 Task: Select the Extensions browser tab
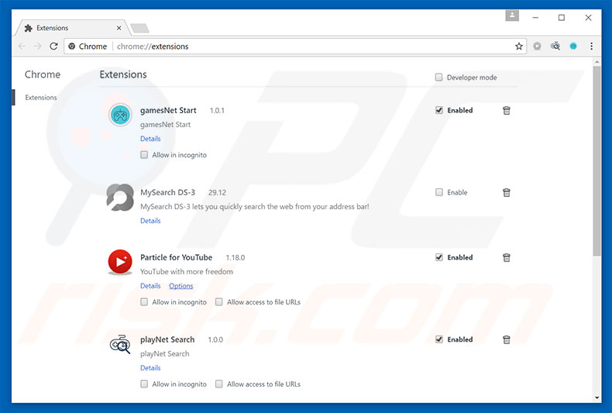click(x=72, y=28)
